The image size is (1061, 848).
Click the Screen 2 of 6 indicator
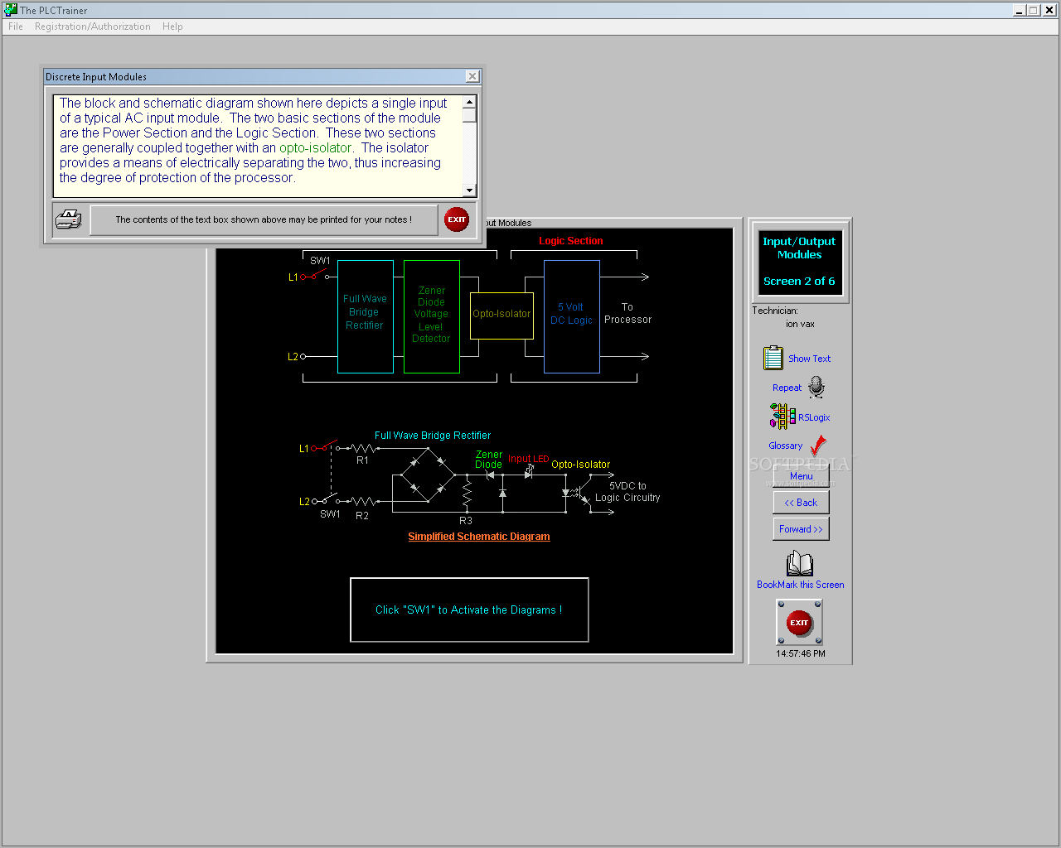pyautogui.click(x=799, y=282)
